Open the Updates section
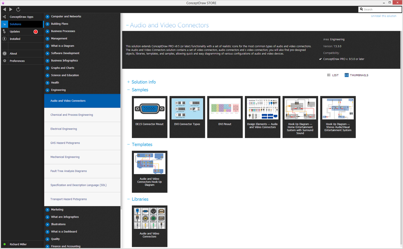Image resolution: width=403 pixels, height=249 pixels. 22,31
